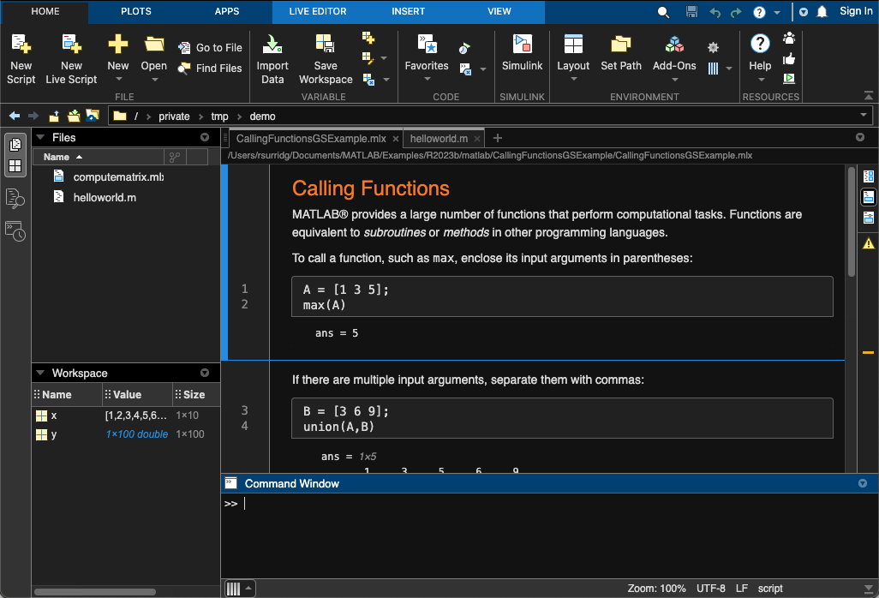Select helloworld.m in Files panel

pos(105,197)
